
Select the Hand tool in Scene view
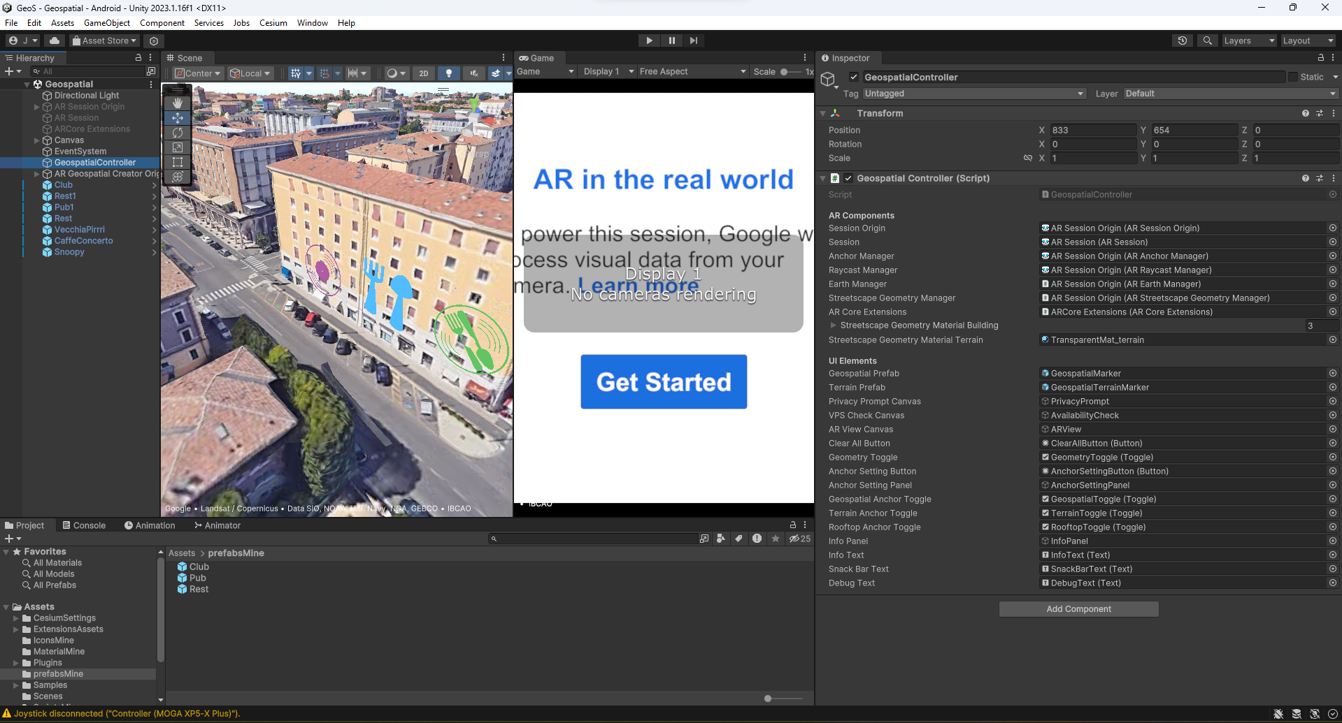point(178,103)
